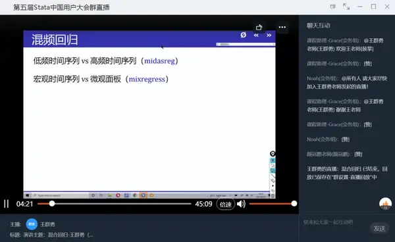This screenshot has width=395, height=242.
Task: Click Noah's @所有人 chat message
Action: pos(347,82)
